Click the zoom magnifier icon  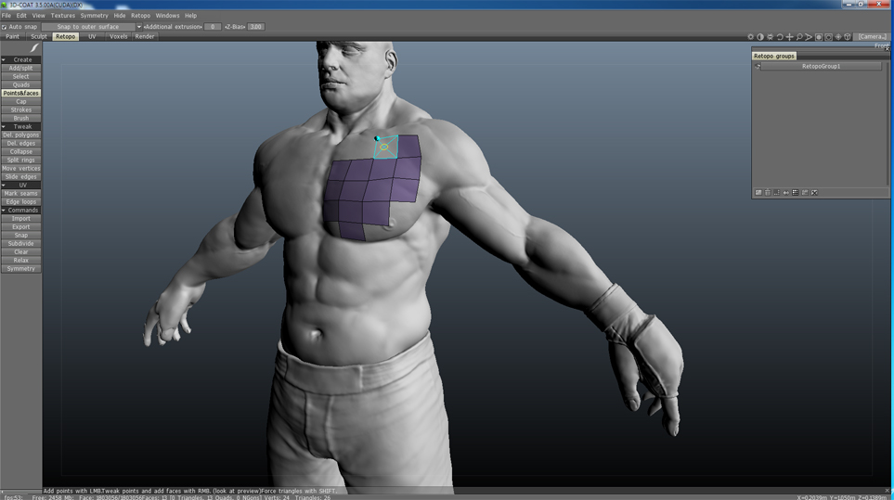pyautogui.click(x=799, y=36)
